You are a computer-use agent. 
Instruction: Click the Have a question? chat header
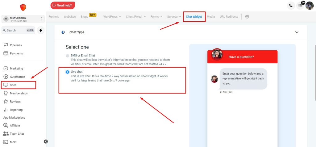click(x=243, y=57)
